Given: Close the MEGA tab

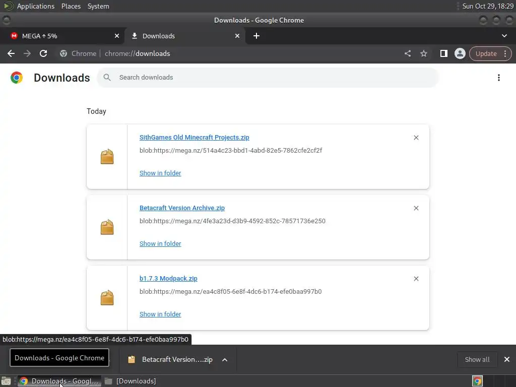Looking at the screenshot, I should coord(117,36).
